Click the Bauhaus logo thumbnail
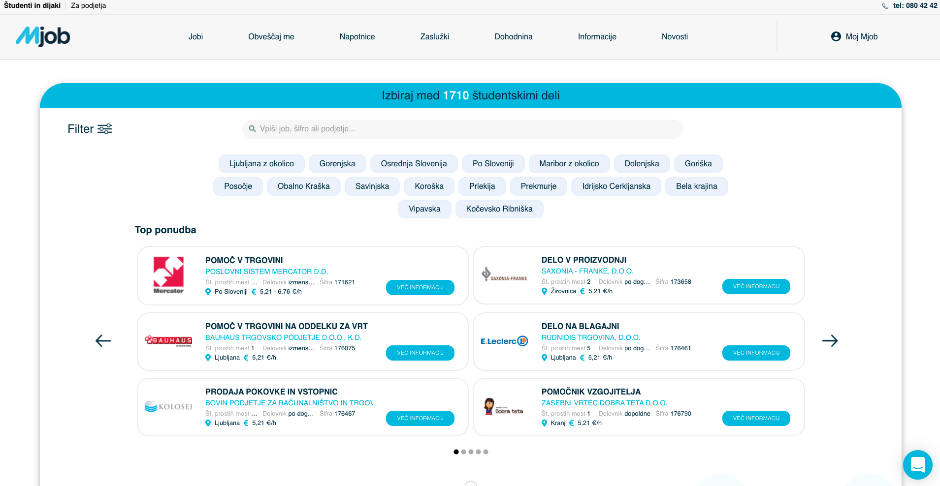The height and width of the screenshot is (486, 940). tap(168, 340)
